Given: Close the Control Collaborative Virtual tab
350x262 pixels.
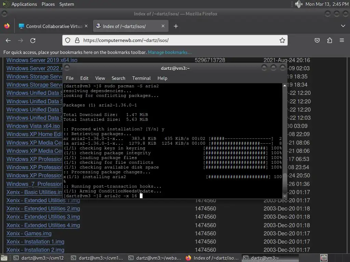Looking at the screenshot, I should coord(86,26).
